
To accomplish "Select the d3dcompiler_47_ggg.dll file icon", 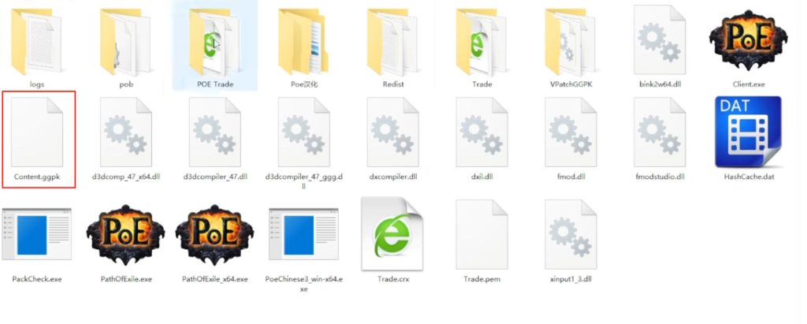I will (304, 132).
